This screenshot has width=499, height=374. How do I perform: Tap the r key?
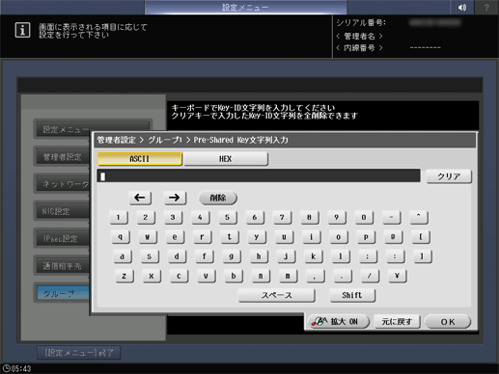click(203, 237)
